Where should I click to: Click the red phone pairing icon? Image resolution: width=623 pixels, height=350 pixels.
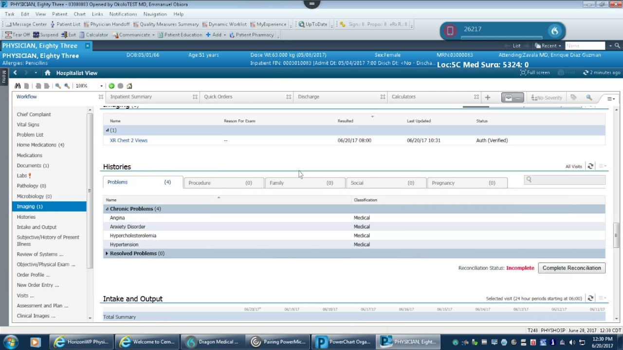click(x=450, y=31)
